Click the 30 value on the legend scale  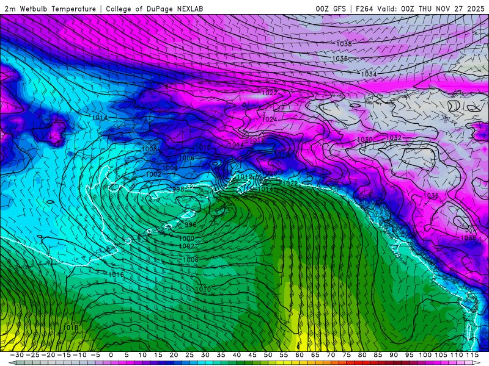point(205,355)
